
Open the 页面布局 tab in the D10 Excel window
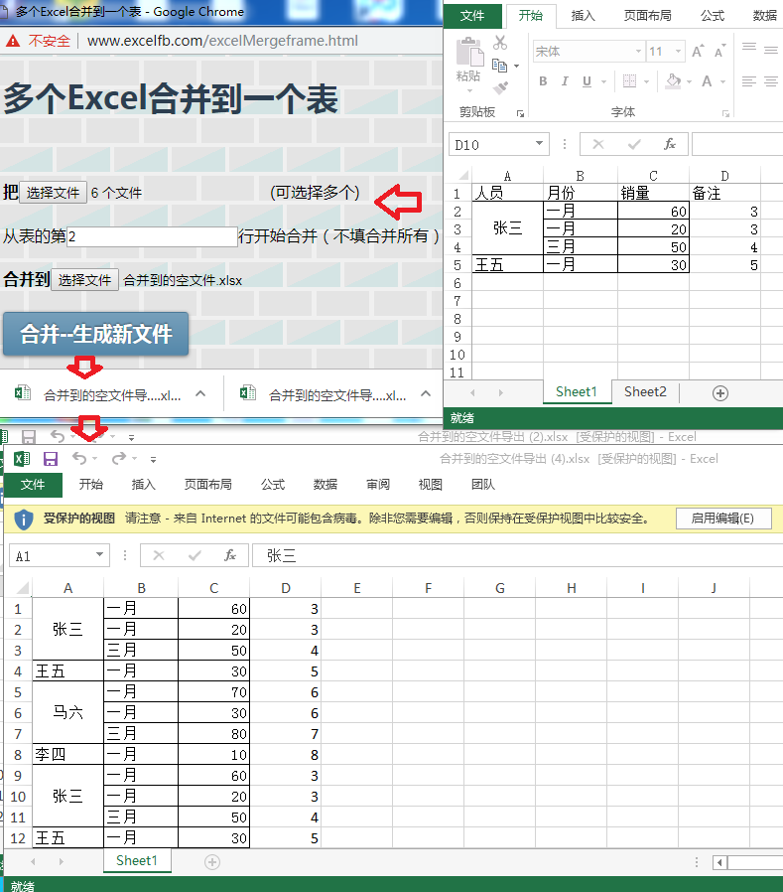coord(647,16)
